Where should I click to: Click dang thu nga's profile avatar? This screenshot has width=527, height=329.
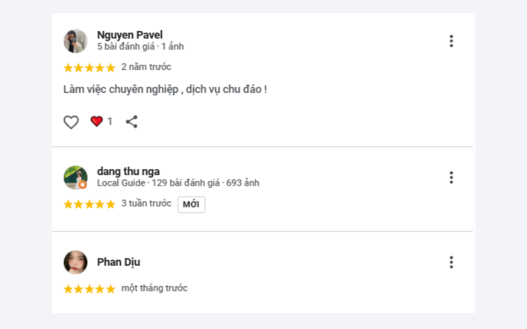click(76, 178)
